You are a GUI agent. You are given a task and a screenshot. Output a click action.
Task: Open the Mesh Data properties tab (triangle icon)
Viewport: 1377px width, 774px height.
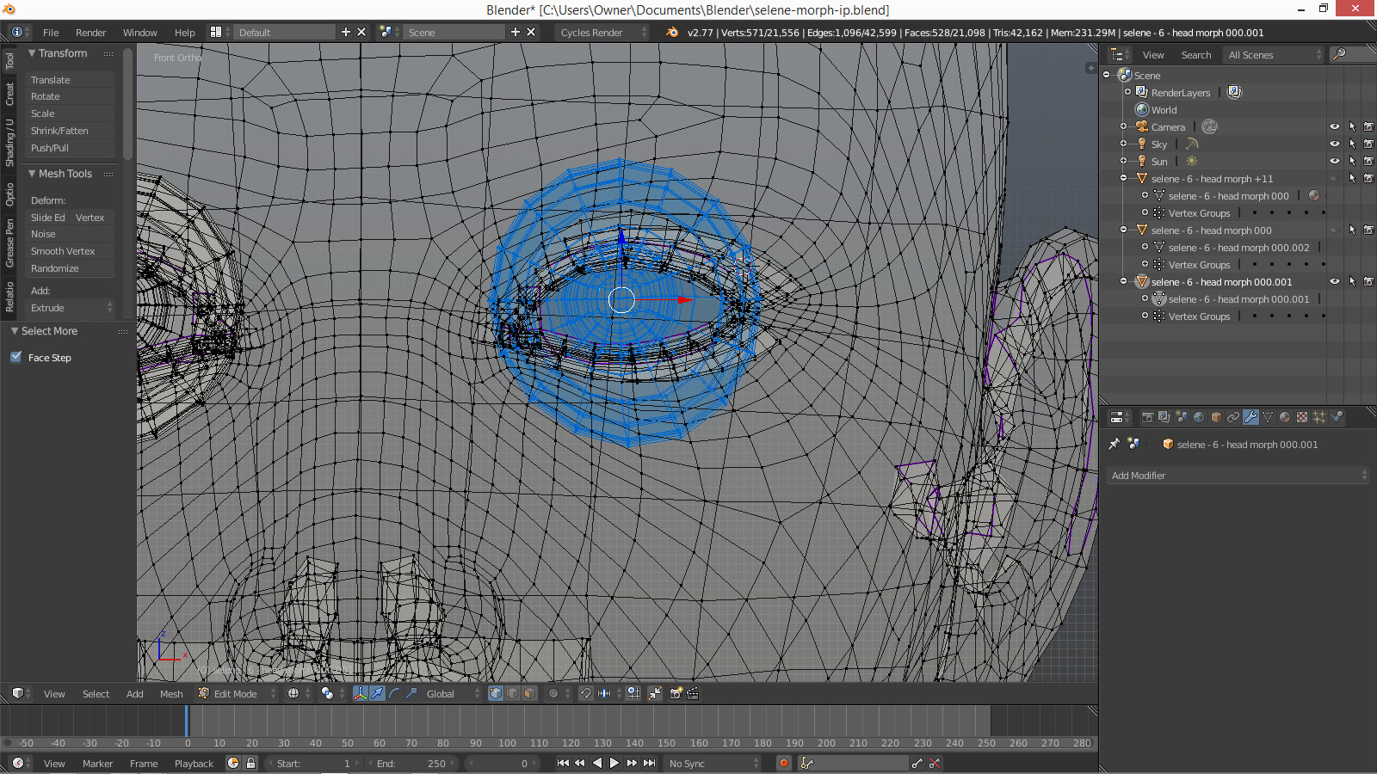tap(1268, 417)
